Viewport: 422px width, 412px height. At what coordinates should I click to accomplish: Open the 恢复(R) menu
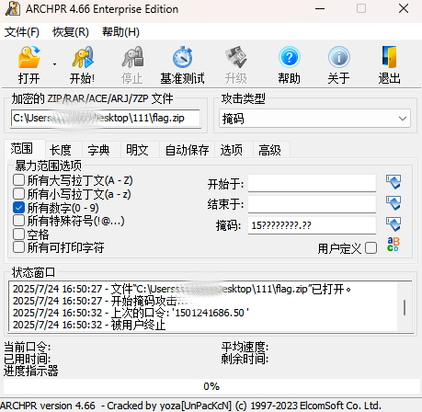click(x=71, y=32)
